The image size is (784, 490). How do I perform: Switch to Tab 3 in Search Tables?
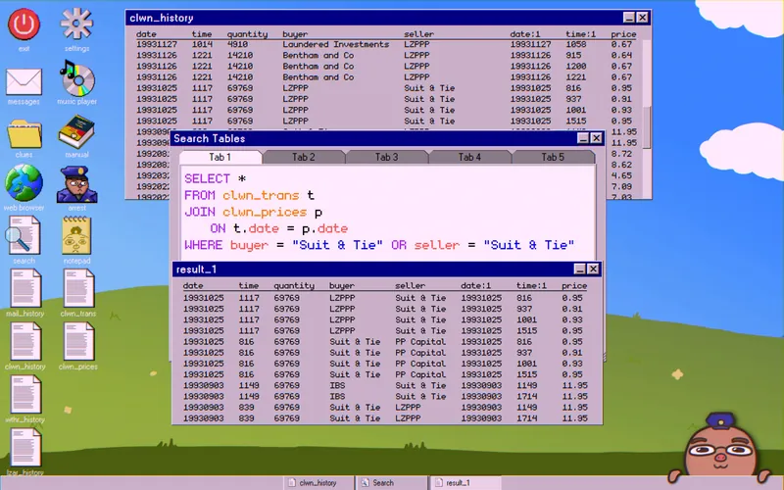(x=386, y=157)
